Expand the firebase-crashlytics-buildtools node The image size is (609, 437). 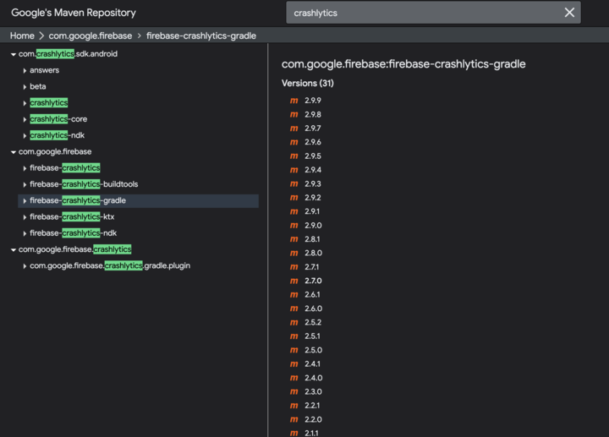(x=25, y=184)
